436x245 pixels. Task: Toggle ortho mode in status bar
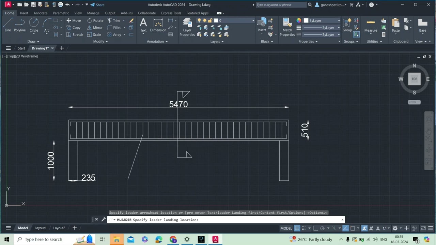click(x=315, y=228)
